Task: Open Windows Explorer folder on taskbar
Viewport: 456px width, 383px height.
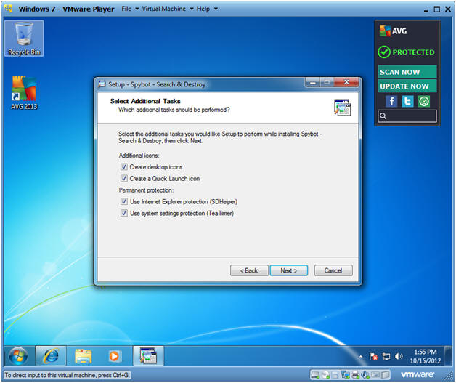Action: coord(84,355)
